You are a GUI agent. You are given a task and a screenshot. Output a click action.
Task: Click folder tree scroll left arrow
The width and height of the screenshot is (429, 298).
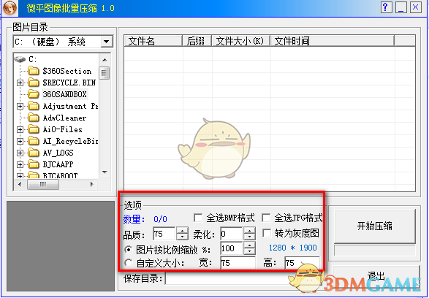click(x=20, y=184)
